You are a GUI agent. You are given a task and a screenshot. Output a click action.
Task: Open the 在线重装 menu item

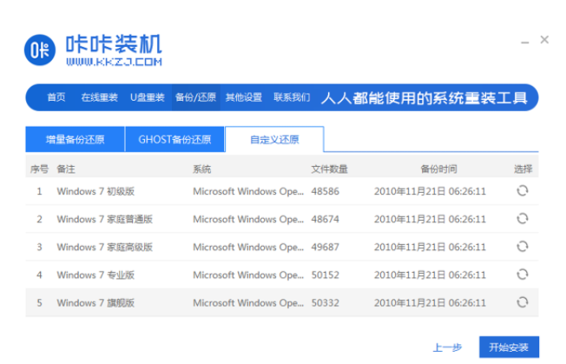tap(99, 97)
